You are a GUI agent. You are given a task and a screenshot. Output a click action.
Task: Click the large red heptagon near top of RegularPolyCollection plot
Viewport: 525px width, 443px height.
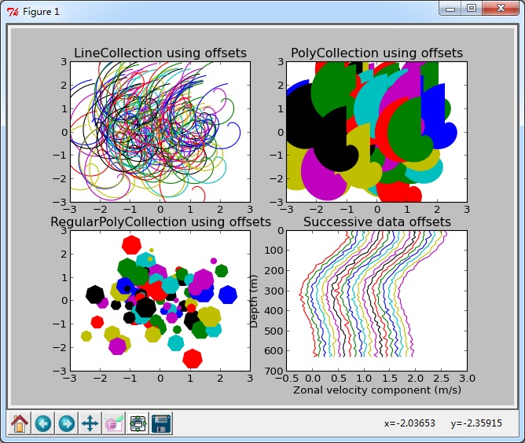[x=131, y=245]
